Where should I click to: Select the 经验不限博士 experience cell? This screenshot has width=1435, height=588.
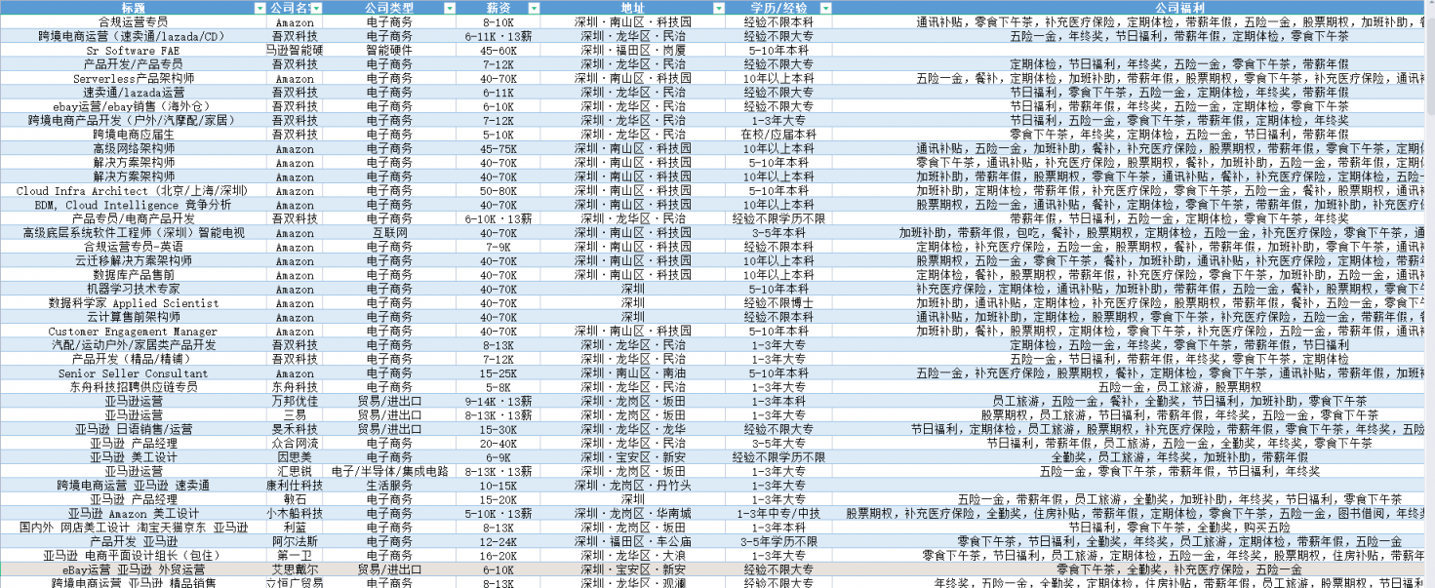point(778,303)
